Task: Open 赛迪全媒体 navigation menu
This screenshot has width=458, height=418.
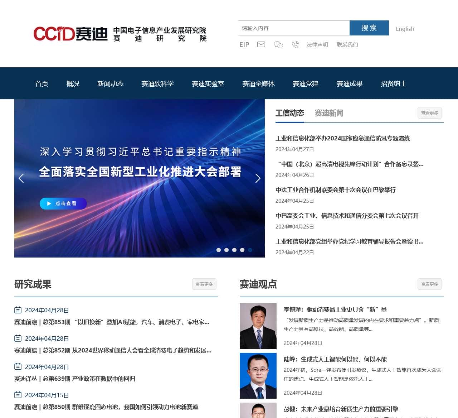Action: click(x=259, y=83)
